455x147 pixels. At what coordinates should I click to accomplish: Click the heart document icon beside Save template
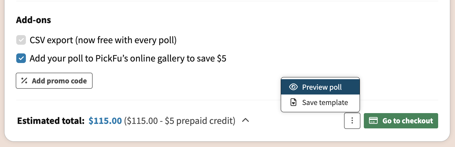pyautogui.click(x=293, y=102)
